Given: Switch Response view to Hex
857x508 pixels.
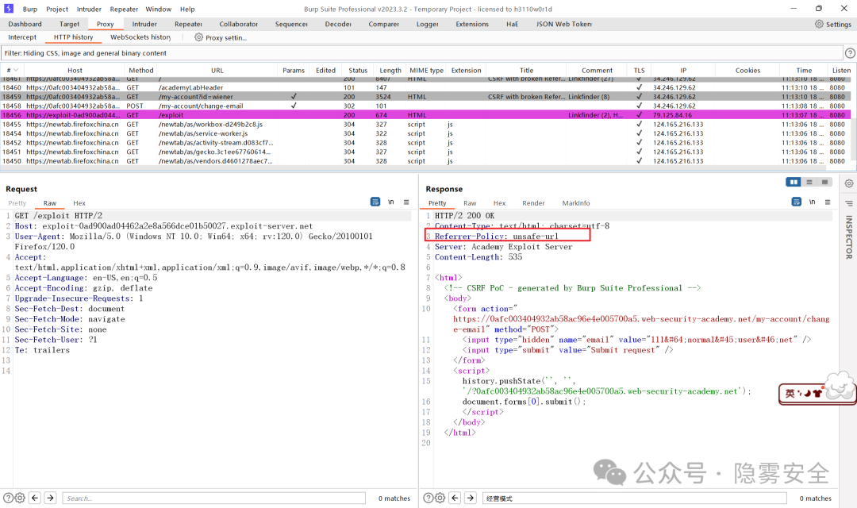Looking at the screenshot, I should pos(500,203).
